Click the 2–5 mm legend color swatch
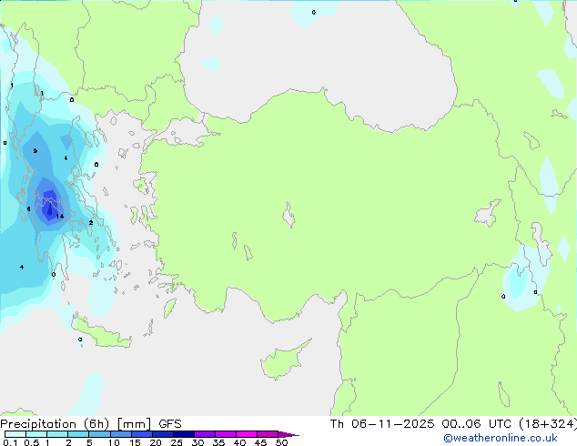This screenshot has height=446, width=577. point(78,434)
